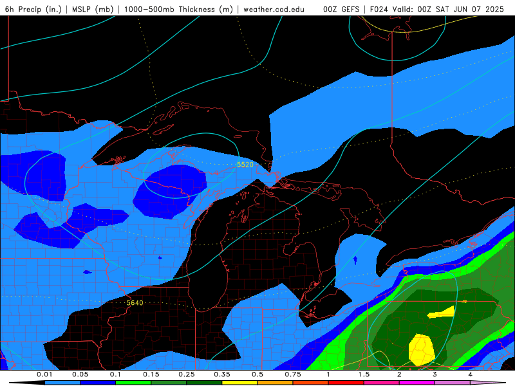This screenshot has height=386, width=515.
Task: Click the 0.15 legend value
Action: [151, 374]
